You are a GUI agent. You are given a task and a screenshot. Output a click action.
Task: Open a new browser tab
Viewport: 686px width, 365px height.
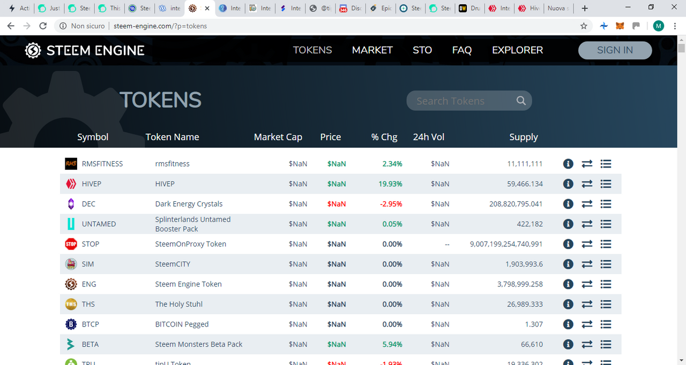585,8
